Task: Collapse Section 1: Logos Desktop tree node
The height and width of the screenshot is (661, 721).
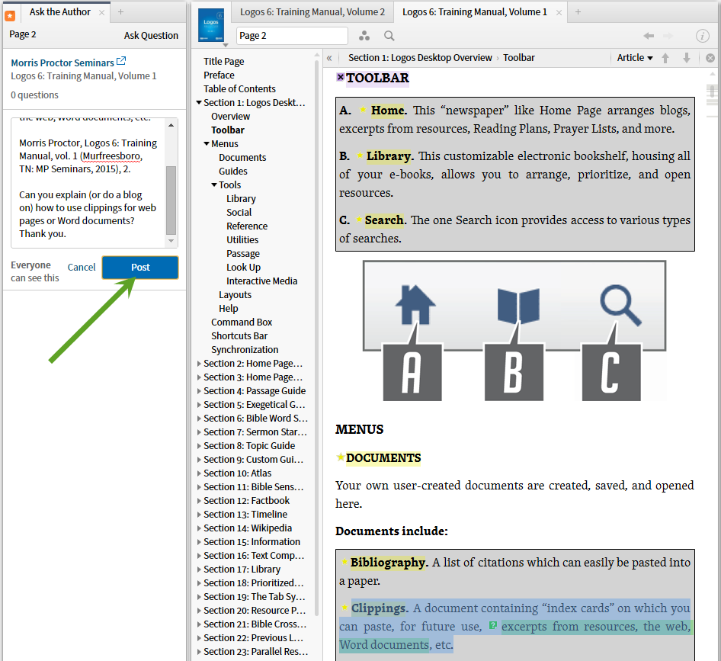Action: click(199, 103)
